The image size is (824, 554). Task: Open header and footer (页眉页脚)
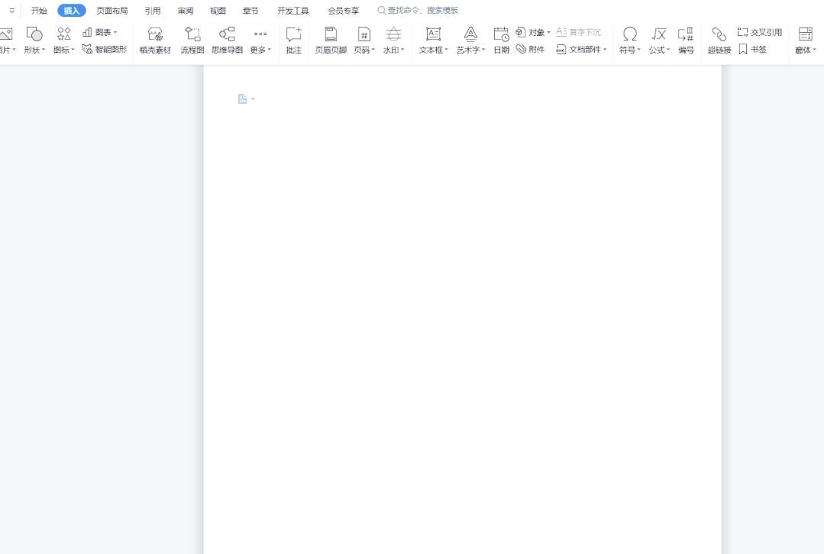point(331,40)
